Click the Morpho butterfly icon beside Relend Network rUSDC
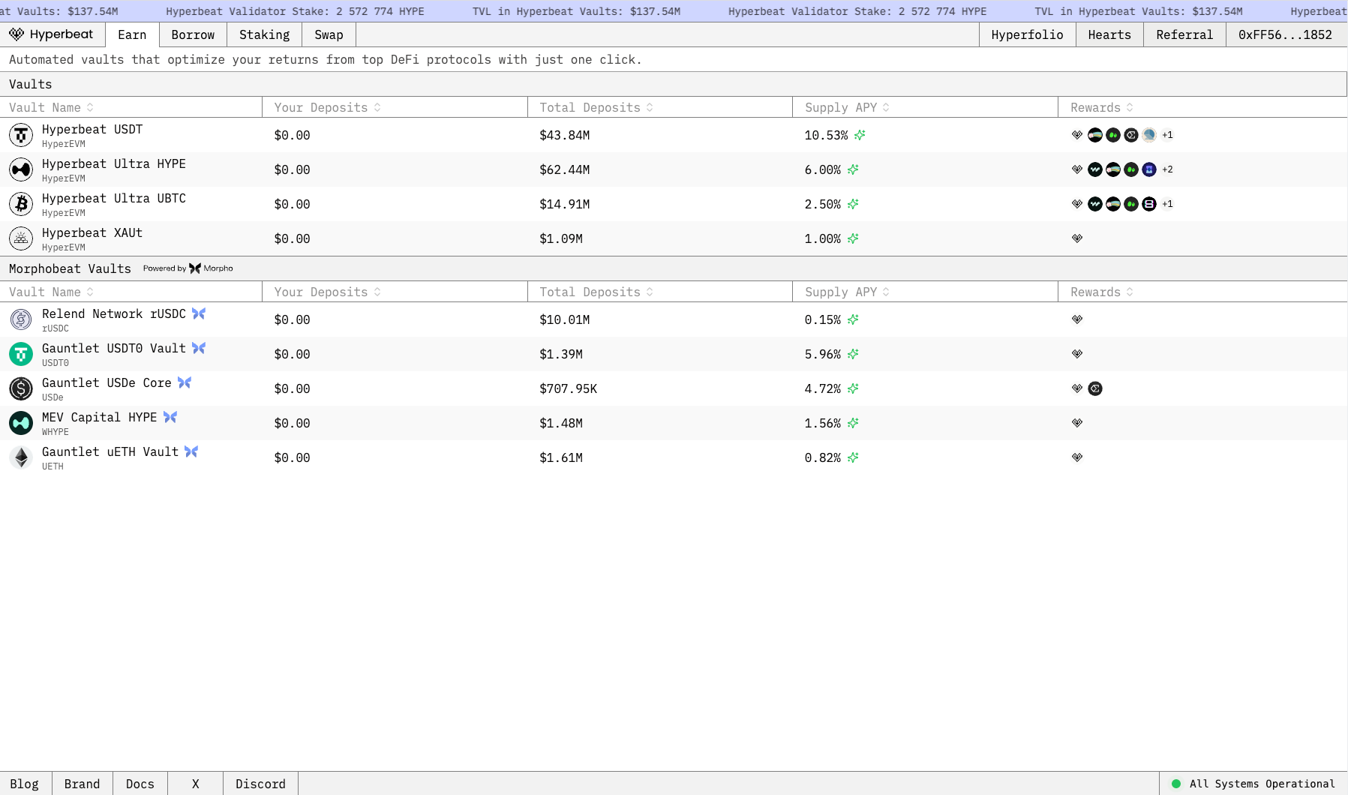This screenshot has width=1348, height=795. 199,313
